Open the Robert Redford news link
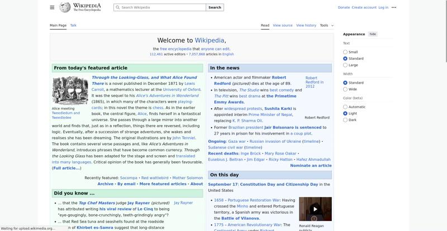The height and width of the screenshot is (231, 447). pos(250,80)
